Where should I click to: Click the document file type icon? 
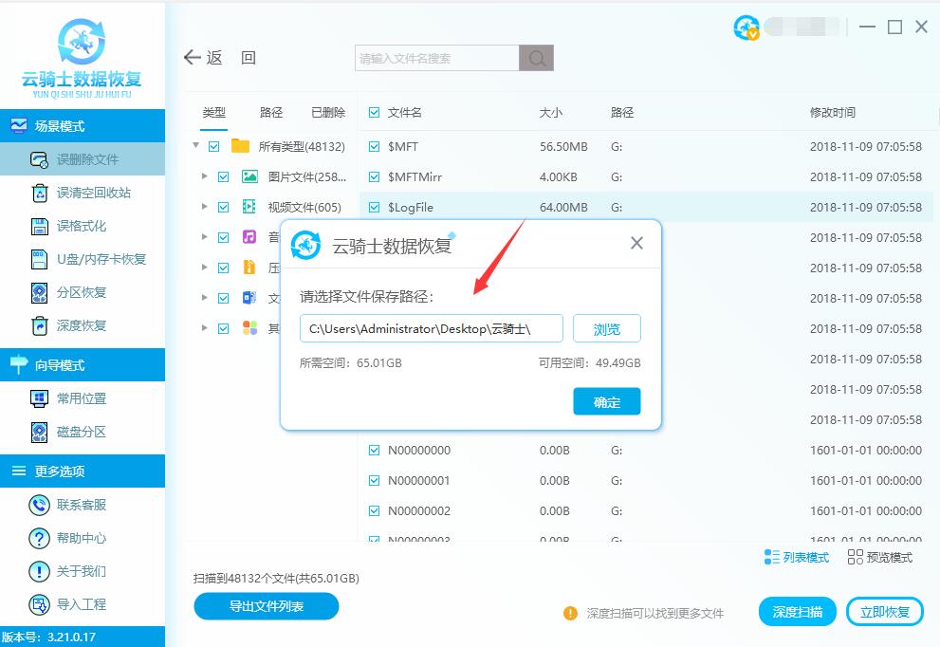pyautogui.click(x=249, y=298)
